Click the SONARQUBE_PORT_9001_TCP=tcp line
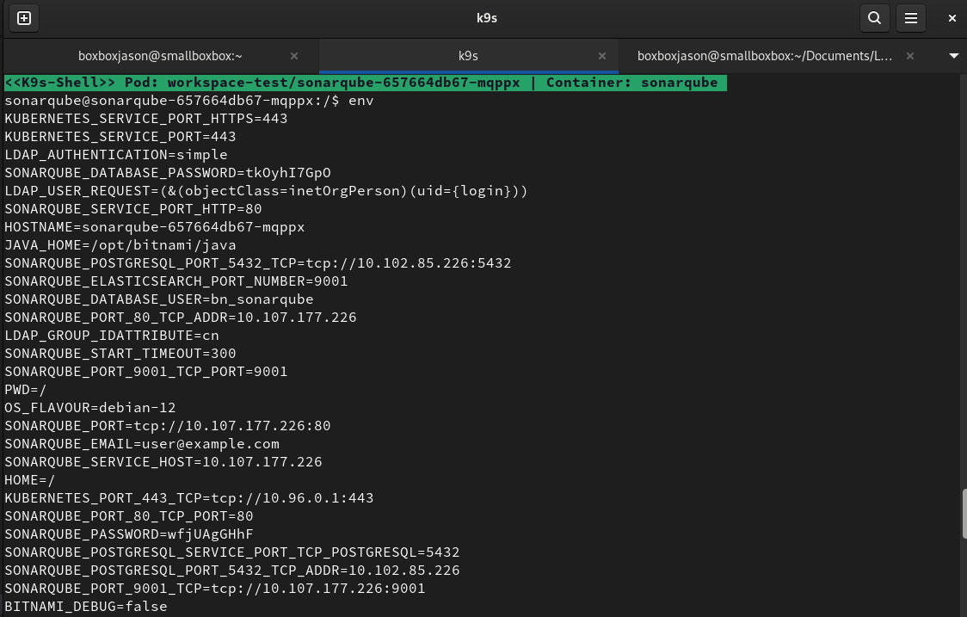Image resolution: width=967 pixels, height=617 pixels. coord(214,589)
